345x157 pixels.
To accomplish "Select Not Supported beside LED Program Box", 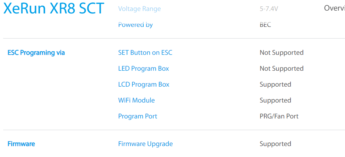I will pos(281,69).
